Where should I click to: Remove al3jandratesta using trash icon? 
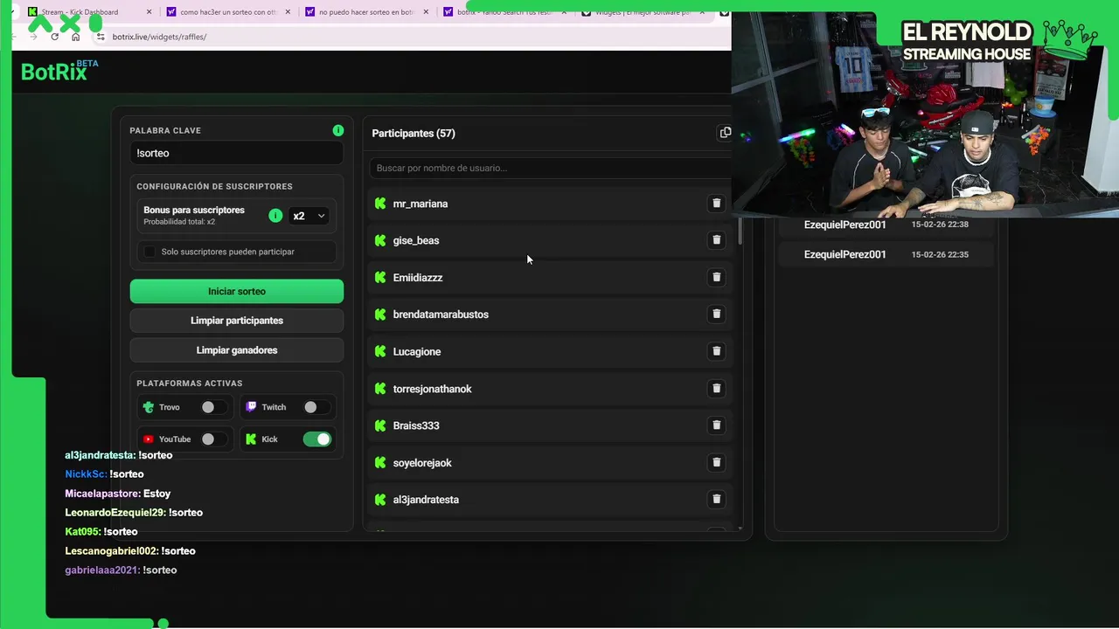click(x=716, y=499)
